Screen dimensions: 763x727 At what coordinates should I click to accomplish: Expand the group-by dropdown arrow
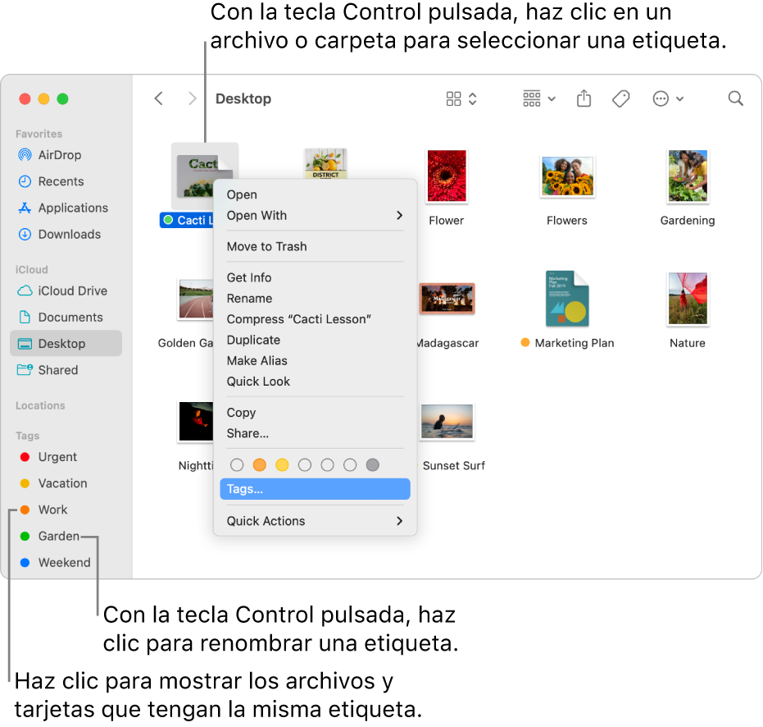pyautogui.click(x=552, y=99)
